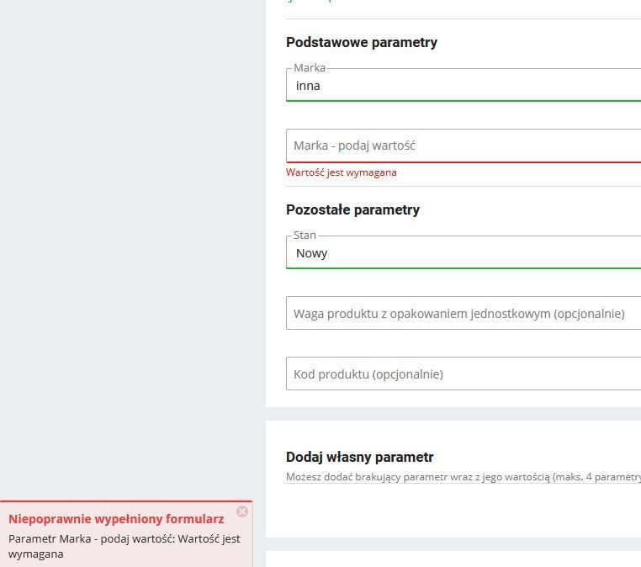641x567 pixels.
Task: Select the Pozostałe parametry heading
Action: point(352,209)
